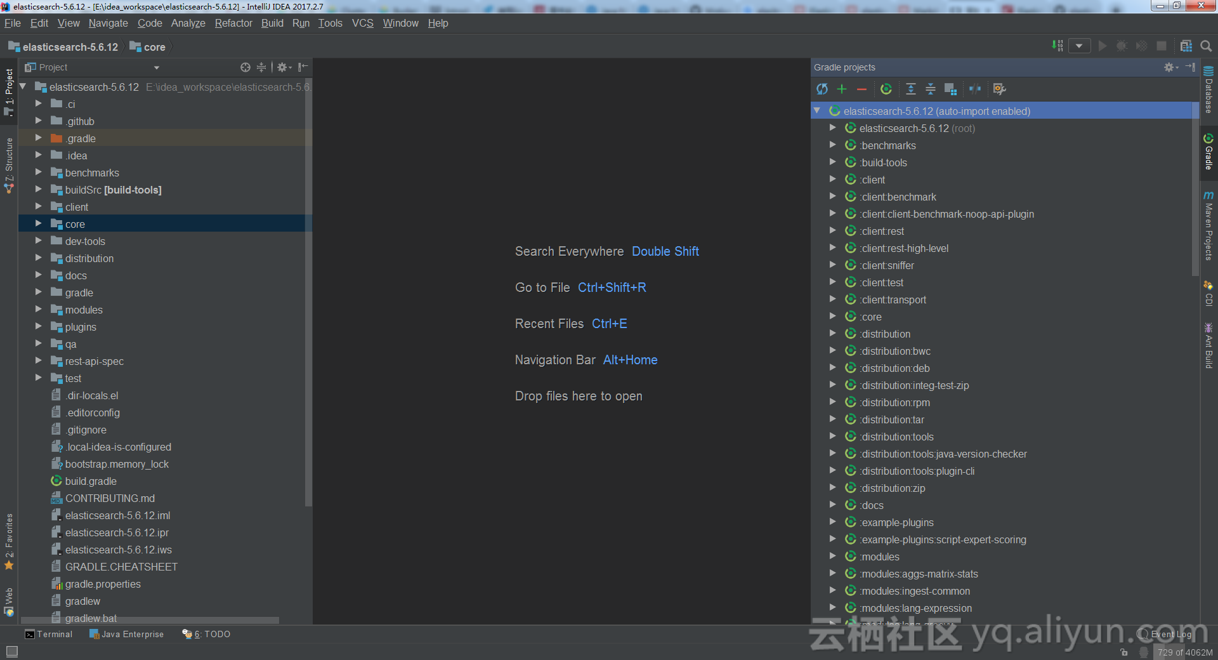Click the Gradle projects panel vertical scrollbar
The height and width of the screenshot is (660, 1218).
[1195, 190]
